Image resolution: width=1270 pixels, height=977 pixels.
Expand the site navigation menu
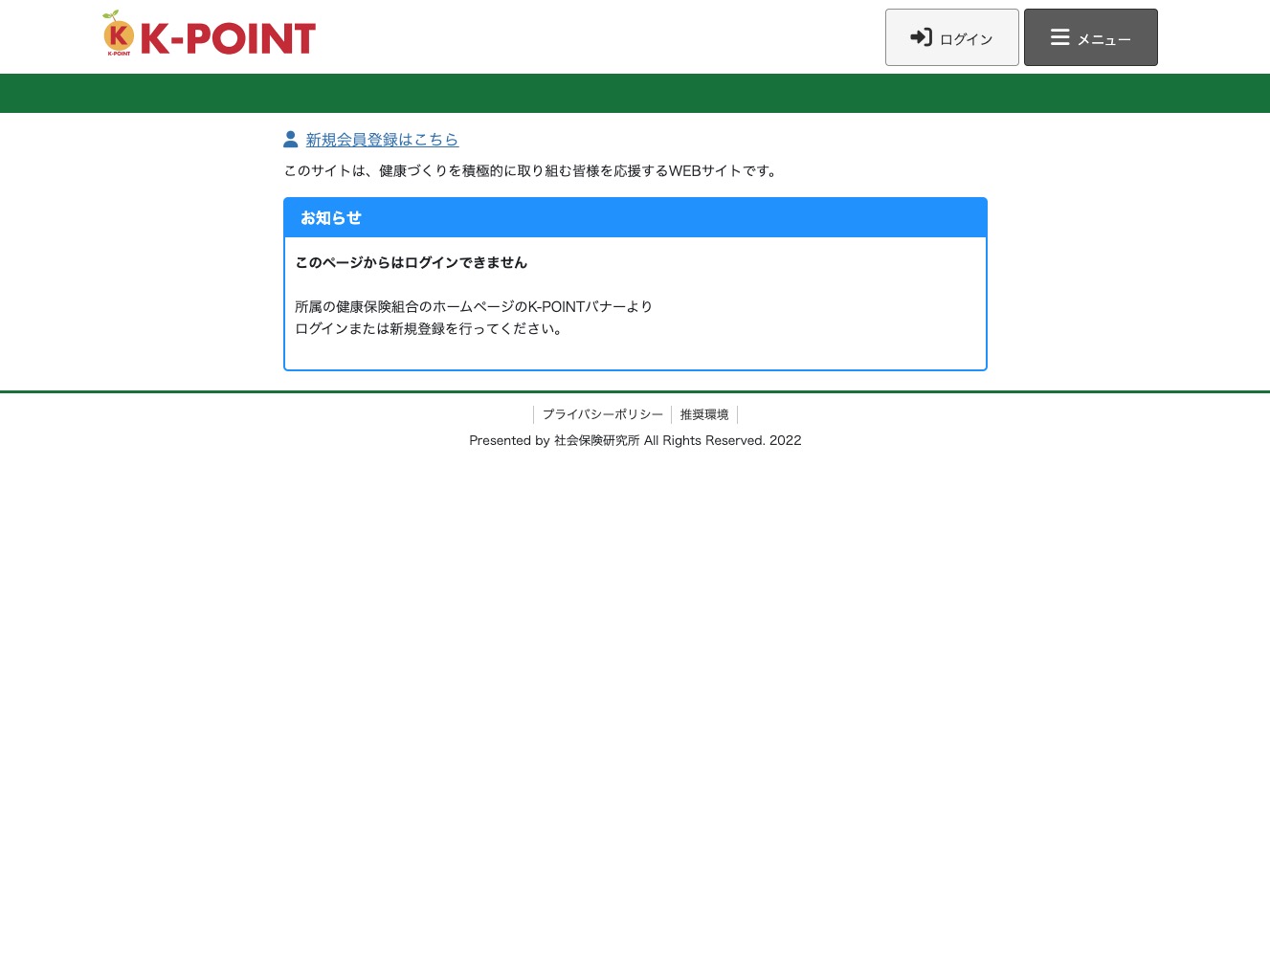point(1090,37)
